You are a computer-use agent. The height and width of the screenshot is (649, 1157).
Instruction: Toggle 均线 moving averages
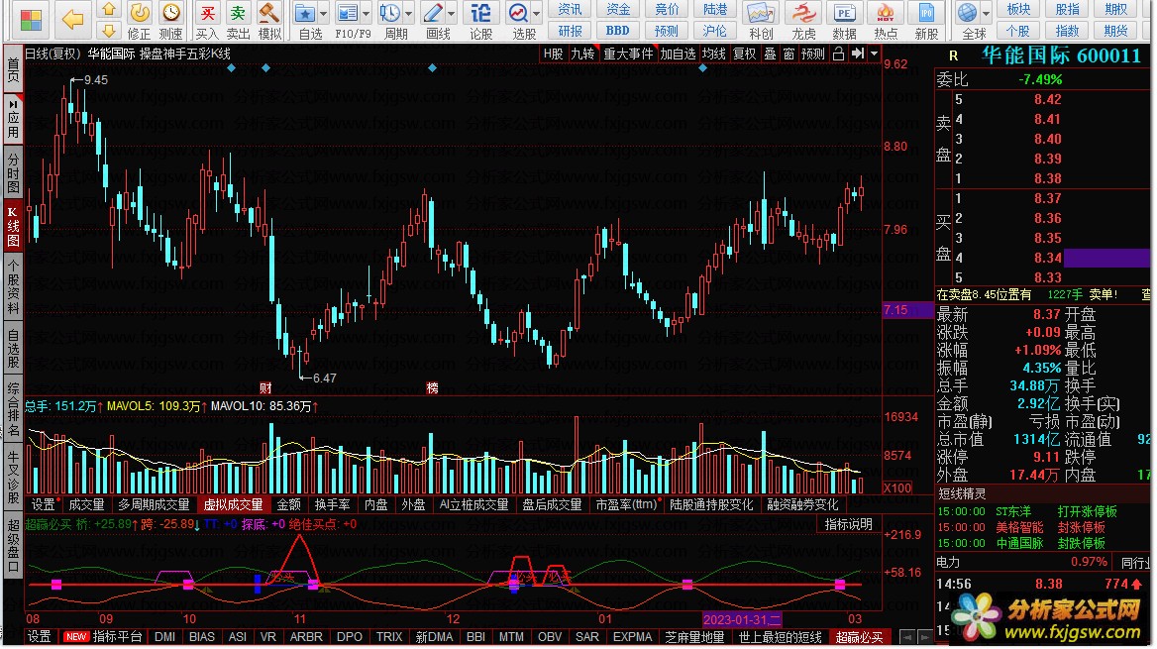tap(713, 54)
